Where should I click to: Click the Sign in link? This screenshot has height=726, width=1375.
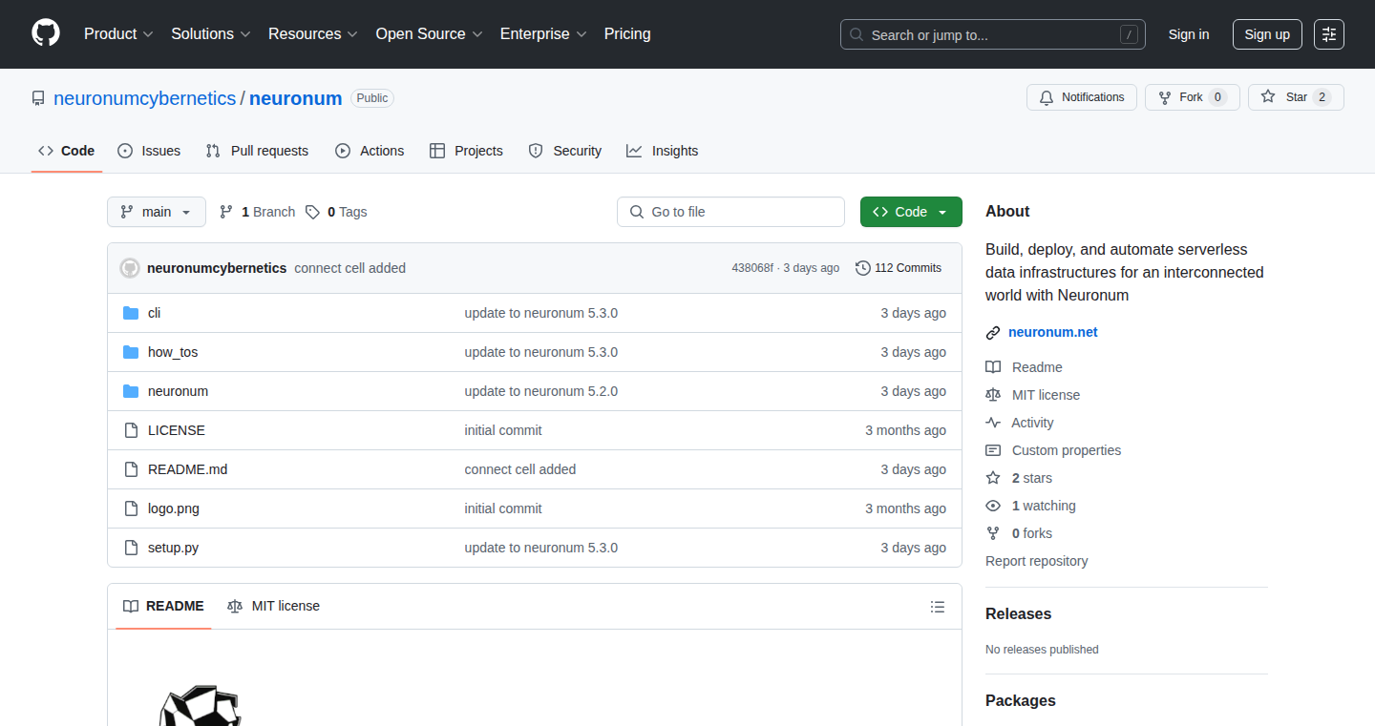tap(1189, 34)
